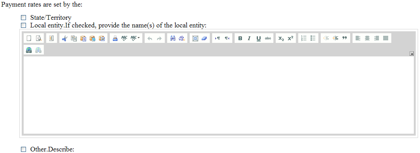Open the Preview icon
420x153 pixels.
coord(38,38)
